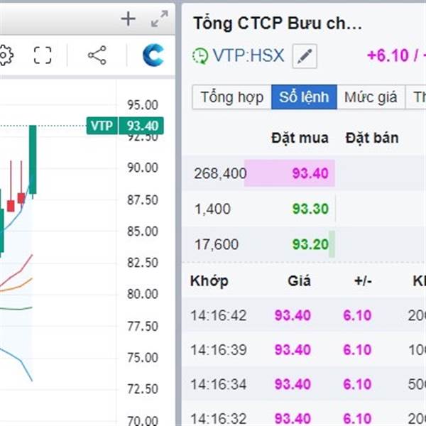This screenshot has width=426, height=426.
Task: Click the Đặt bán column header
Action: [372, 138]
